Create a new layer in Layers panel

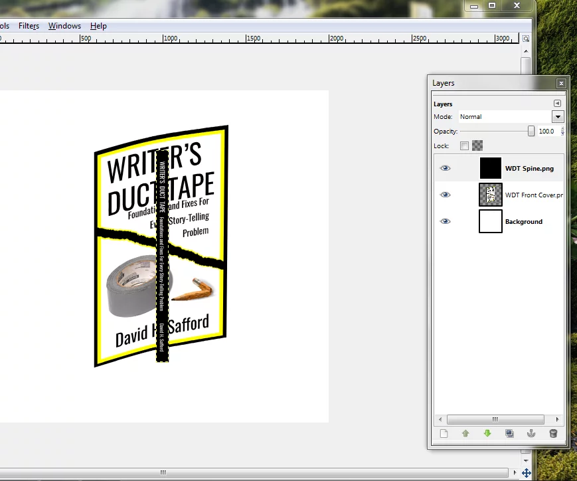(444, 434)
